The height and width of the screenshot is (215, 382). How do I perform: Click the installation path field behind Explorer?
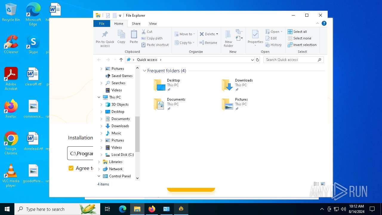[x=80, y=153]
